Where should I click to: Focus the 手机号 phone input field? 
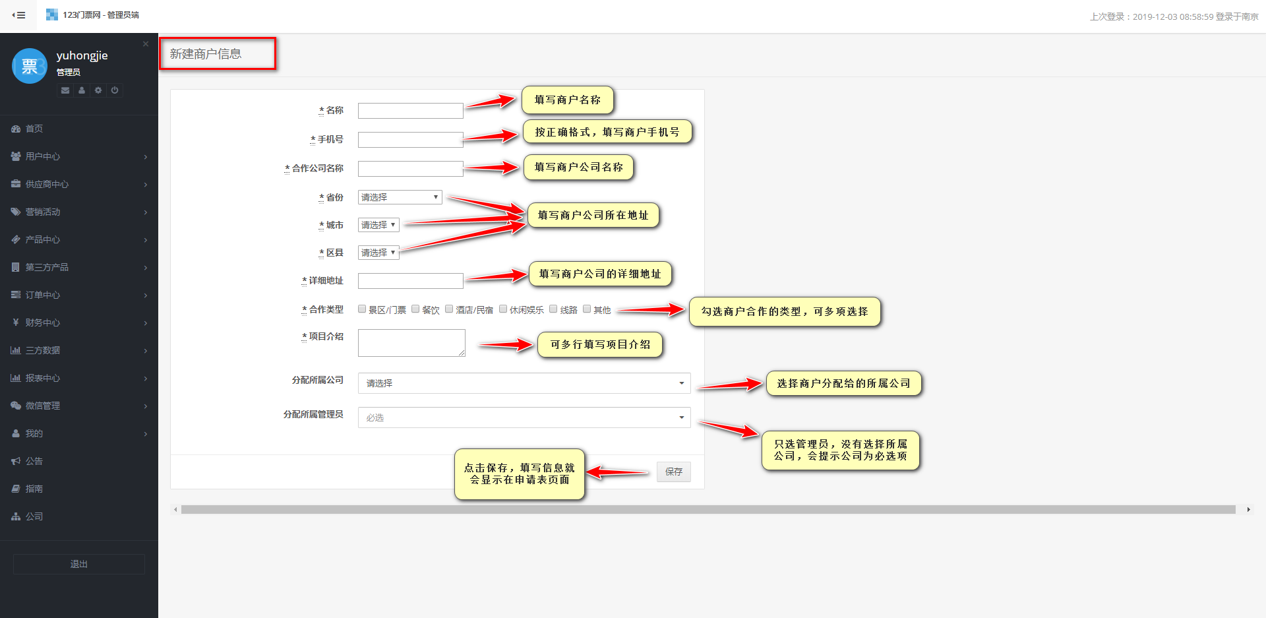point(411,140)
